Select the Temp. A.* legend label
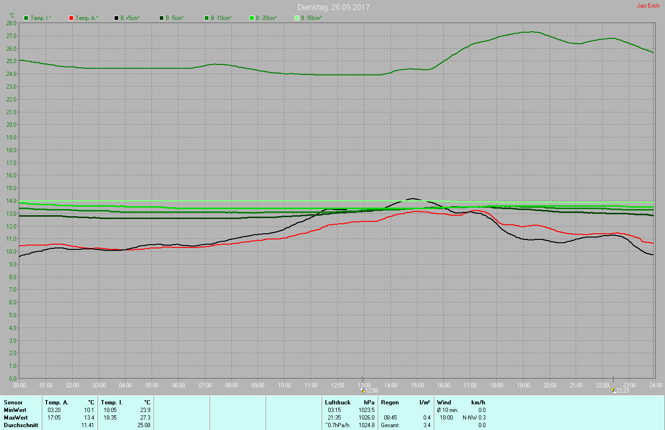The height and width of the screenshot is (430, 665). [x=87, y=18]
